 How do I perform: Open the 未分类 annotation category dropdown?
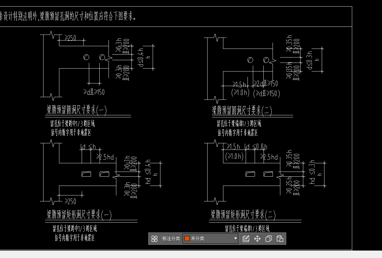(211, 238)
